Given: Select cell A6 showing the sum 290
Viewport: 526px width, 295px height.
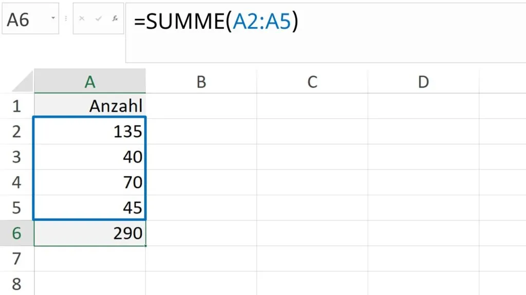Looking at the screenshot, I should pyautogui.click(x=90, y=233).
